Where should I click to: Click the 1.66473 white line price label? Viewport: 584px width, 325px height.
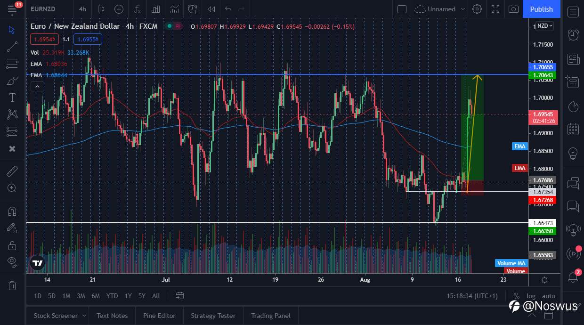click(543, 223)
